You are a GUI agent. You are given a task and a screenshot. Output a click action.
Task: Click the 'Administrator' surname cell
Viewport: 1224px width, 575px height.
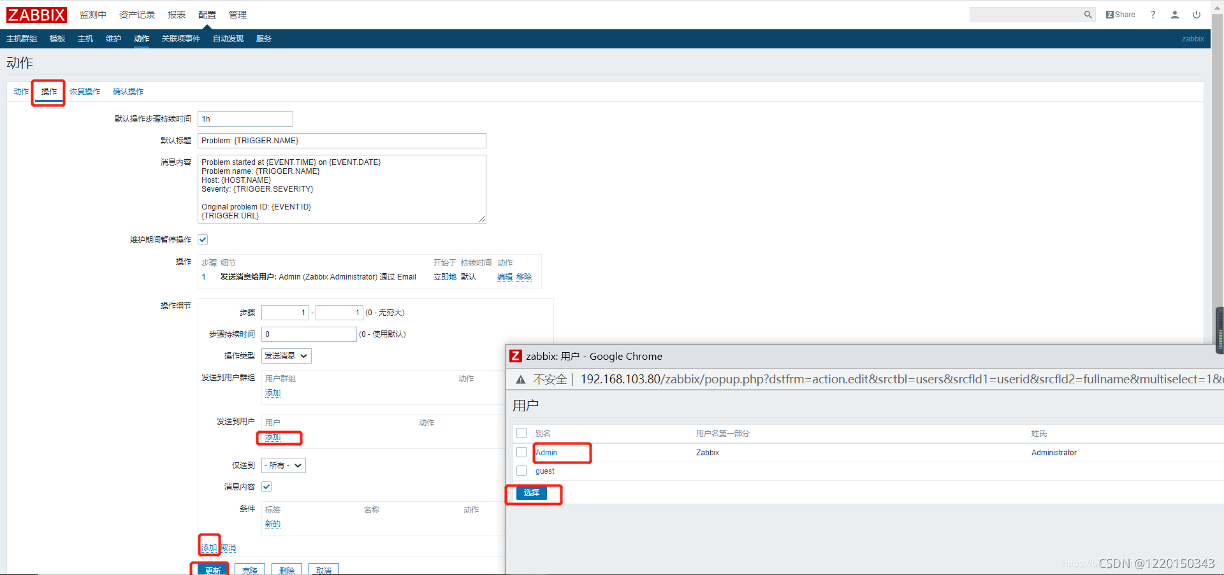click(1054, 453)
